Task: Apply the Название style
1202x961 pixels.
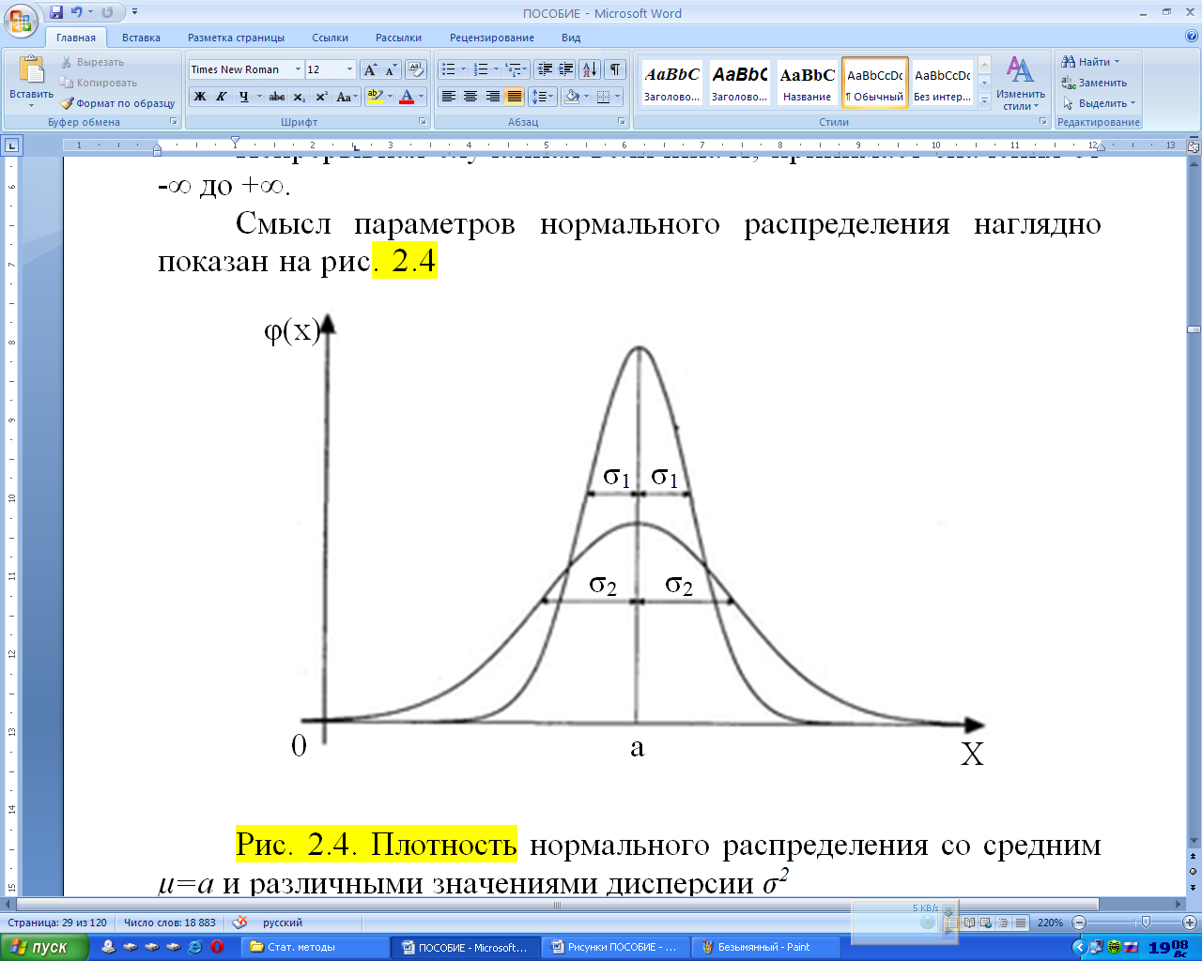Action: pyautogui.click(x=808, y=83)
